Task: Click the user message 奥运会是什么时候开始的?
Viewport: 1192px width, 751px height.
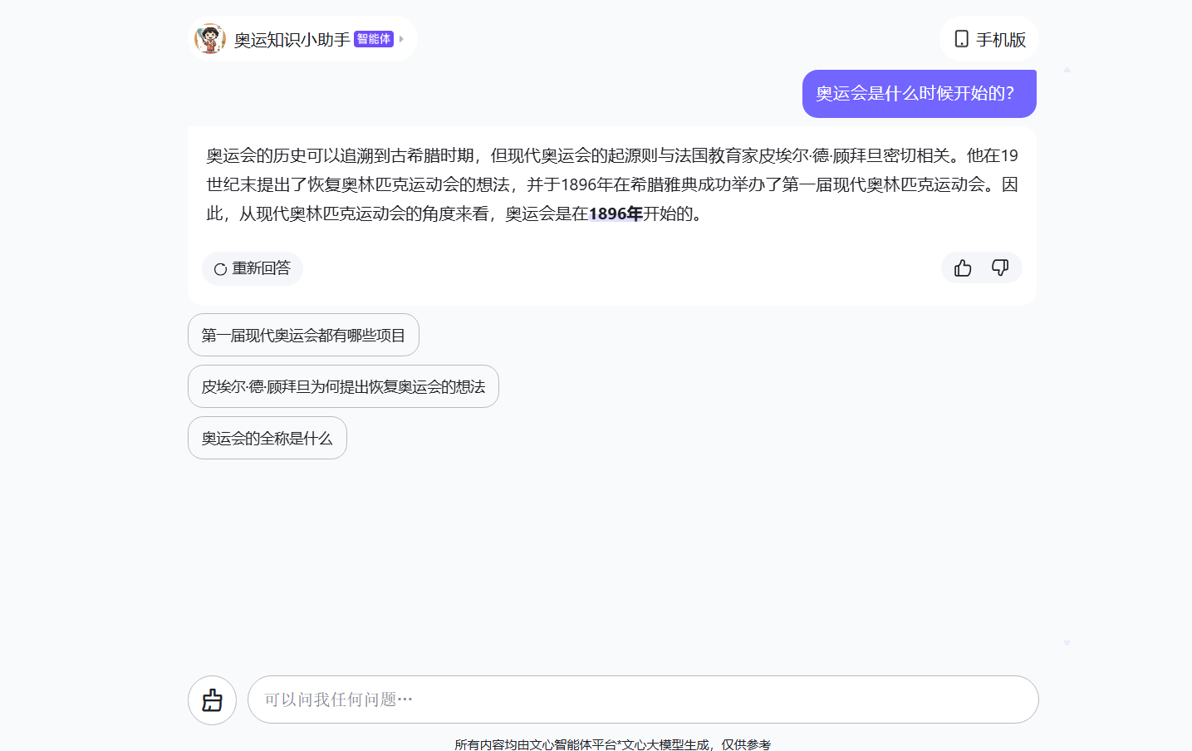Action: tap(920, 94)
